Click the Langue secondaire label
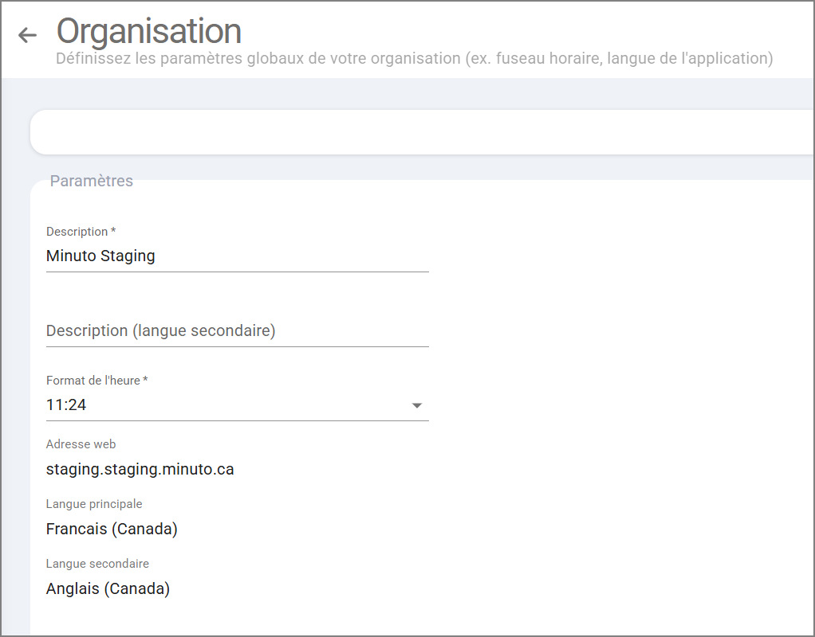Viewport: 815px width, 637px height. [x=97, y=564]
